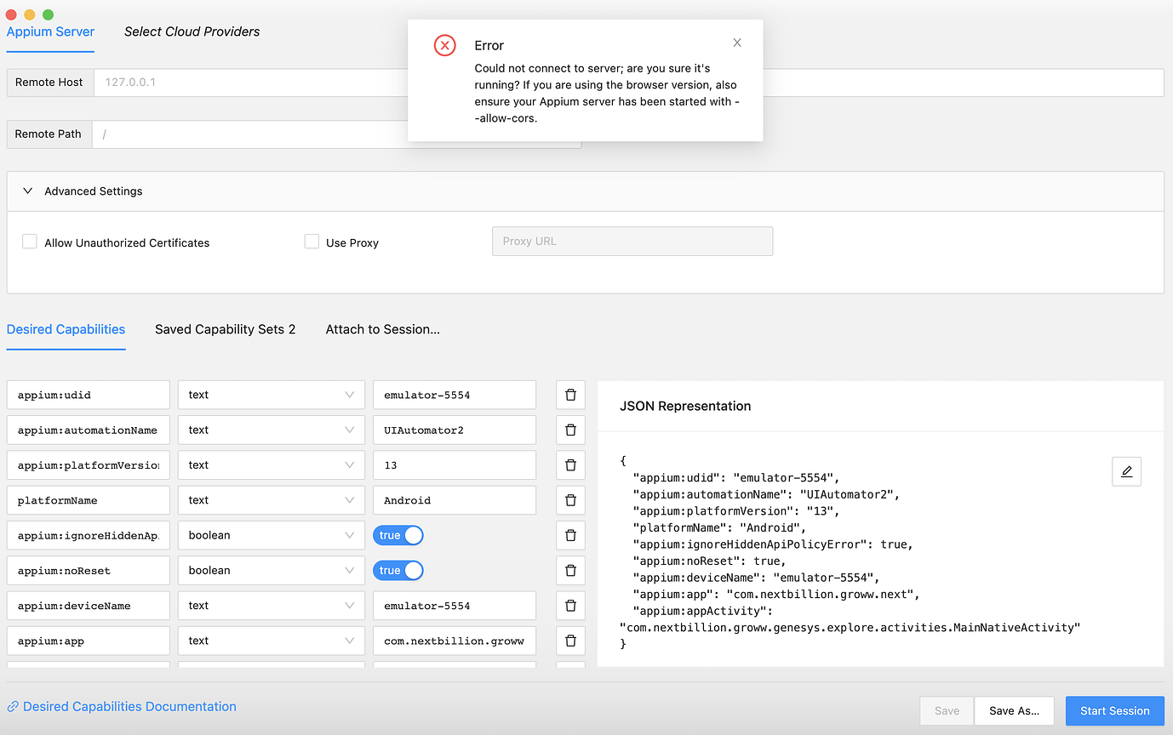The image size is (1173, 735).
Task: Delete the appium:platformVersion capability row
Action: (x=570, y=464)
